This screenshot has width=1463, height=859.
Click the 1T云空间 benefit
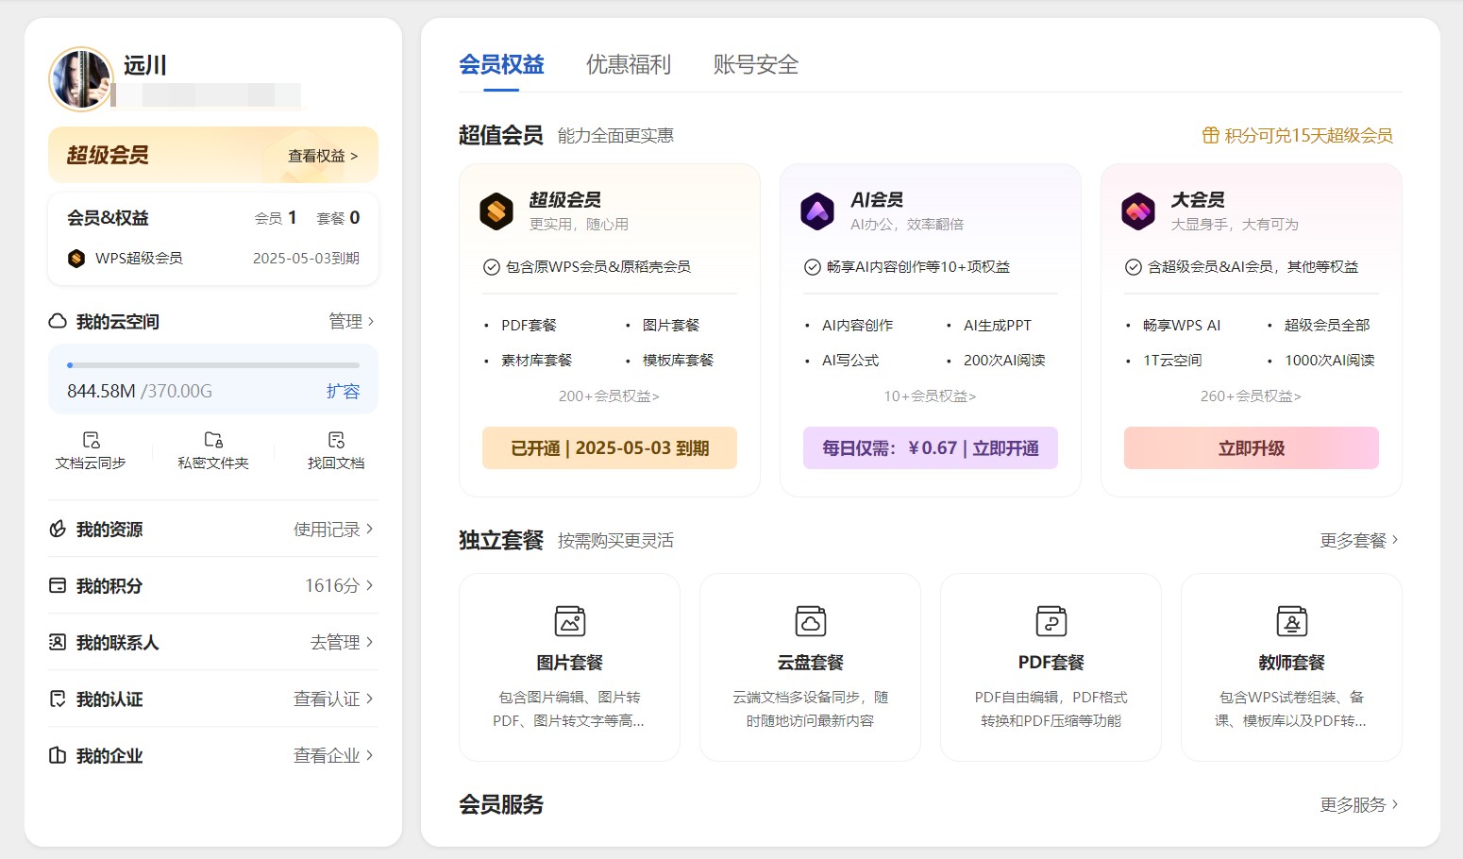(x=1172, y=361)
